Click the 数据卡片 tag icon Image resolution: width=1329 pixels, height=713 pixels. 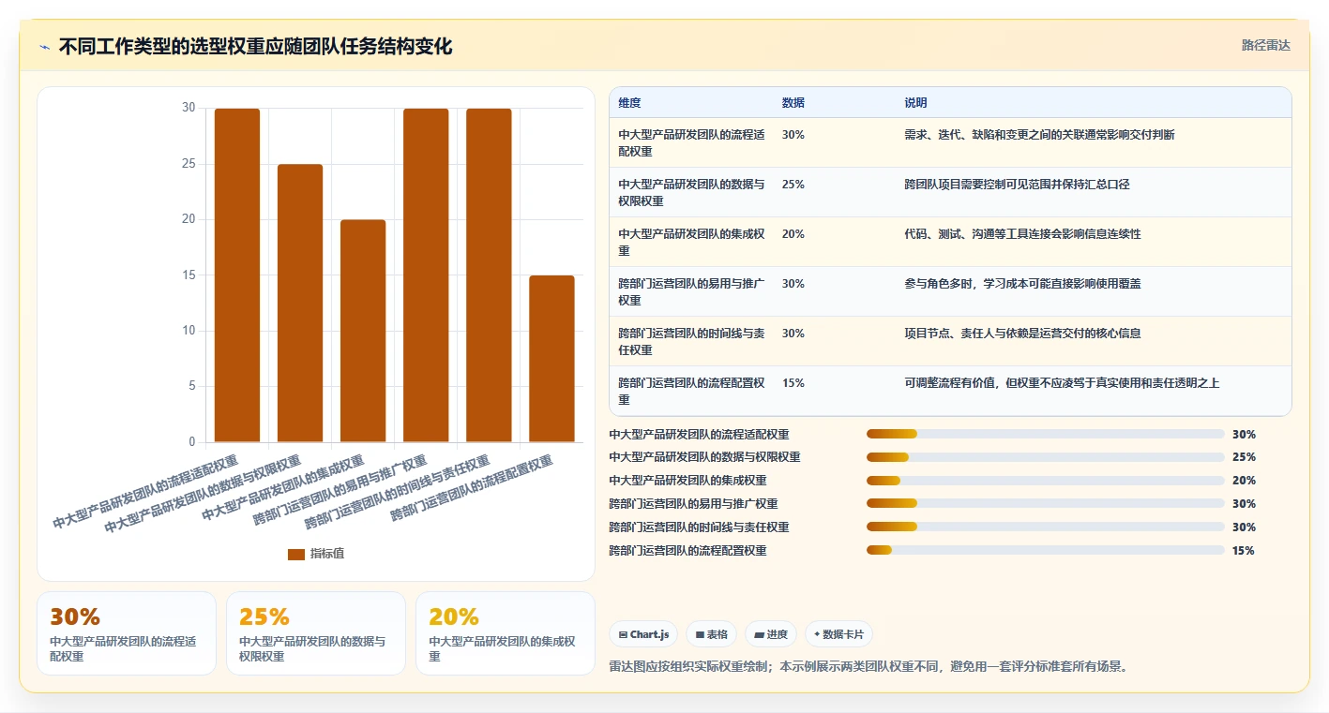tap(817, 634)
